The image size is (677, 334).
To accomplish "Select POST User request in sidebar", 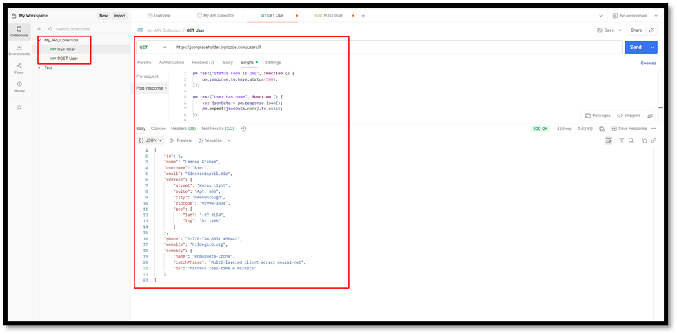I will [x=67, y=59].
